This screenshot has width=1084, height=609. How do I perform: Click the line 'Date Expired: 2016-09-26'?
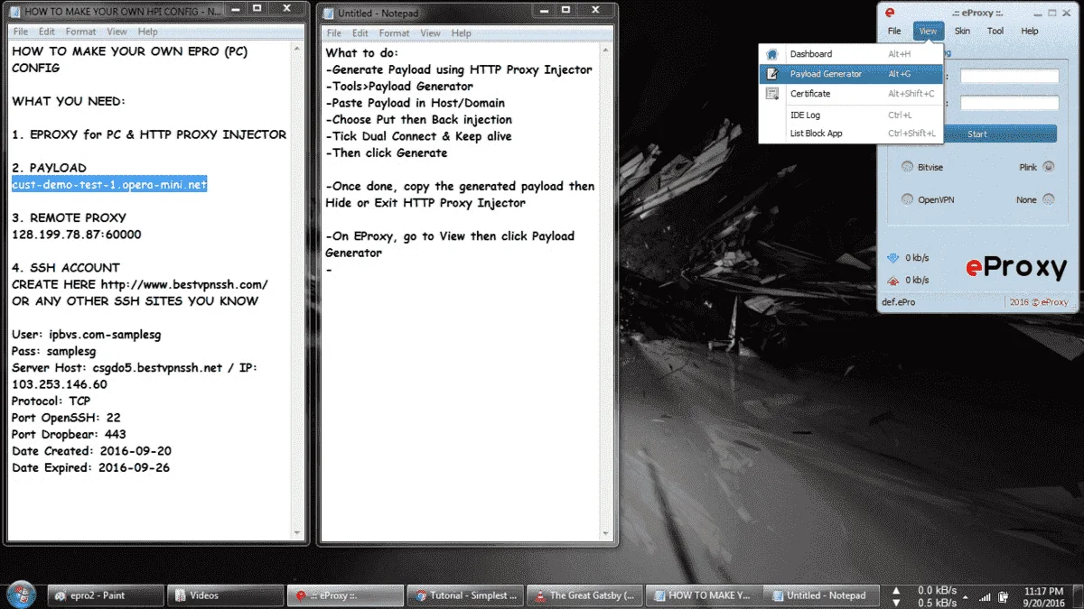pyautogui.click(x=91, y=467)
